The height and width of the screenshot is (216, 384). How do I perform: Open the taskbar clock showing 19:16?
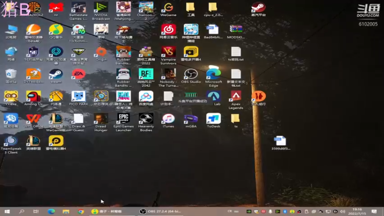coord(357,211)
